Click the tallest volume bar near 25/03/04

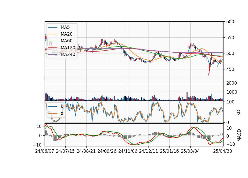[187, 96]
